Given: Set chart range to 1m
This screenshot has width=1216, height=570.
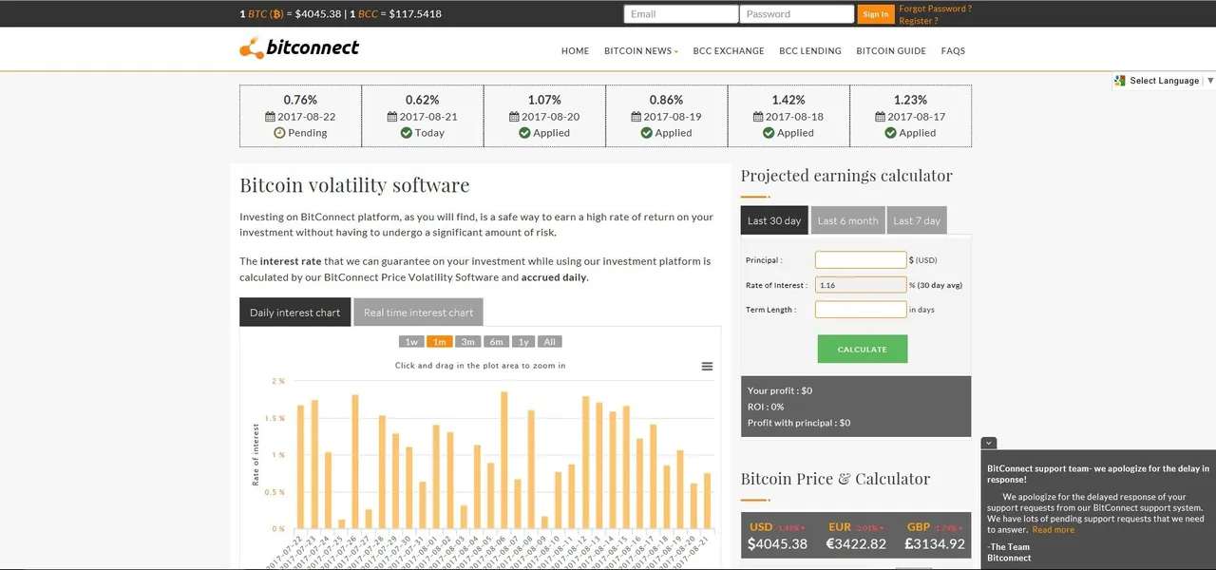Looking at the screenshot, I should click(439, 342).
